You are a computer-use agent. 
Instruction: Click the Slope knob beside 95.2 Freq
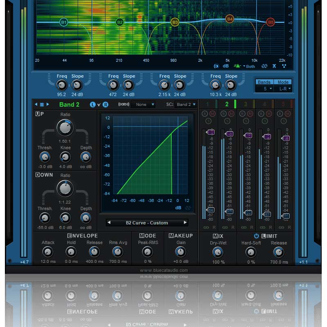[x=77, y=85]
